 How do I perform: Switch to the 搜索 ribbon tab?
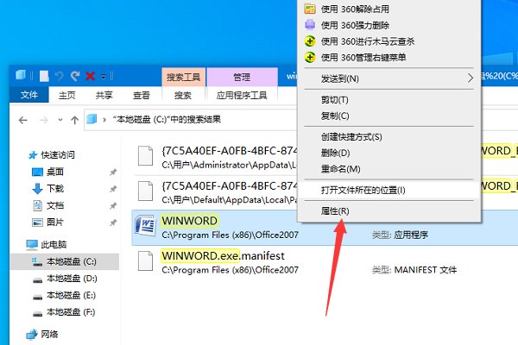[183, 95]
